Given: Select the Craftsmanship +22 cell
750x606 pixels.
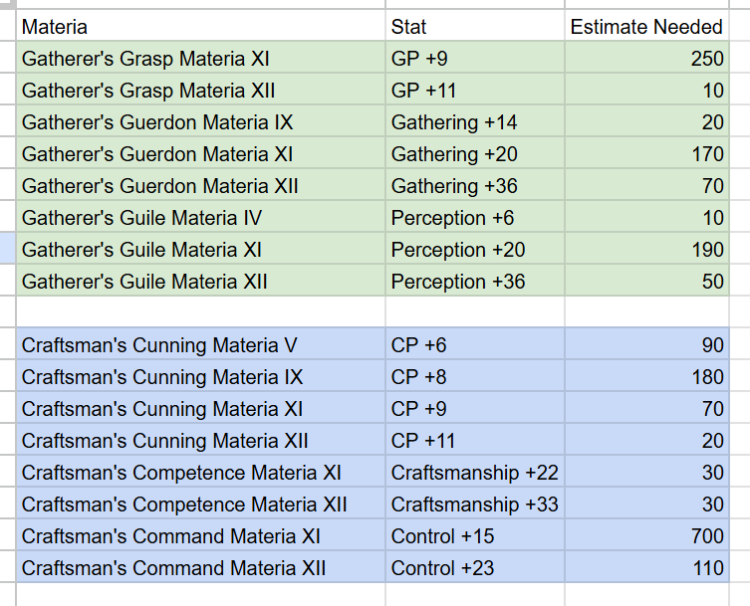Looking at the screenshot, I should pos(475,472).
